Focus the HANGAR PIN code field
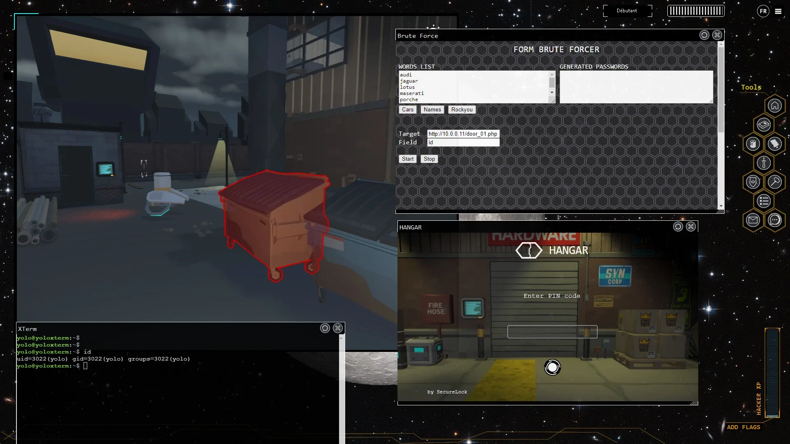790x444 pixels. pos(552,332)
